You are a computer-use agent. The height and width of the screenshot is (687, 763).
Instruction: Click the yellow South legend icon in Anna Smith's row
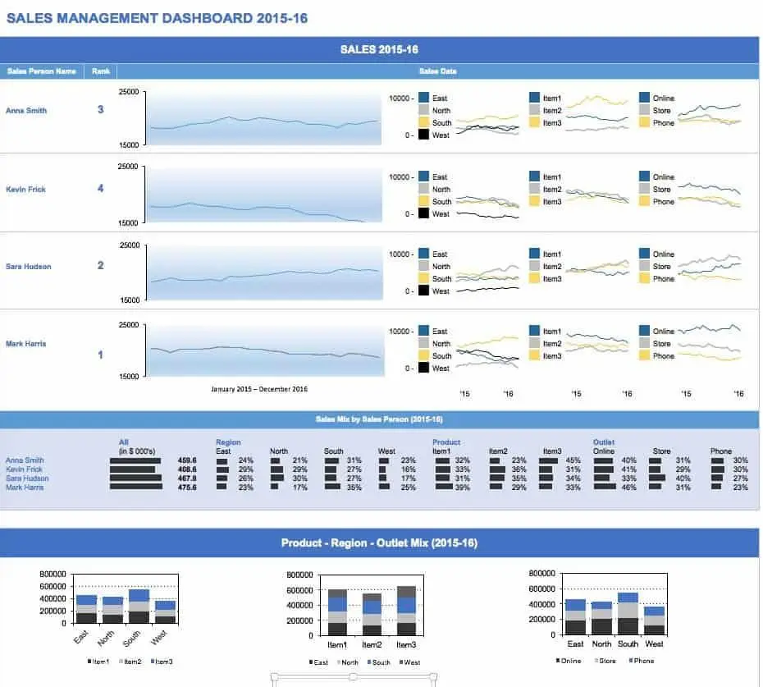pyautogui.click(x=424, y=122)
